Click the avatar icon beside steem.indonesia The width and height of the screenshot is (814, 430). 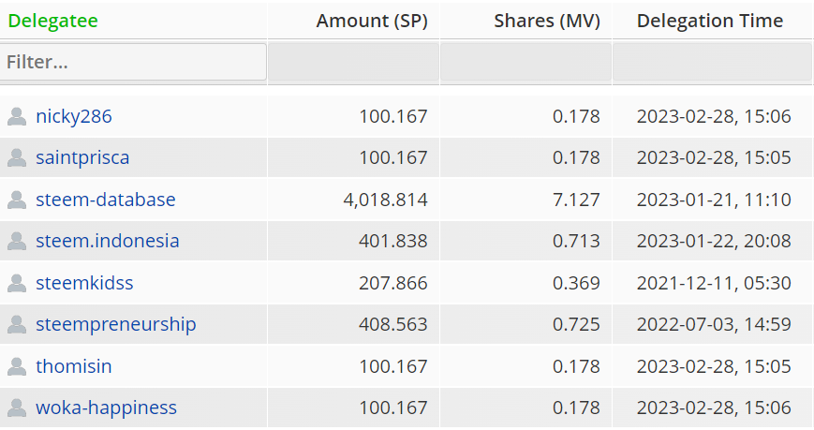click(x=17, y=242)
